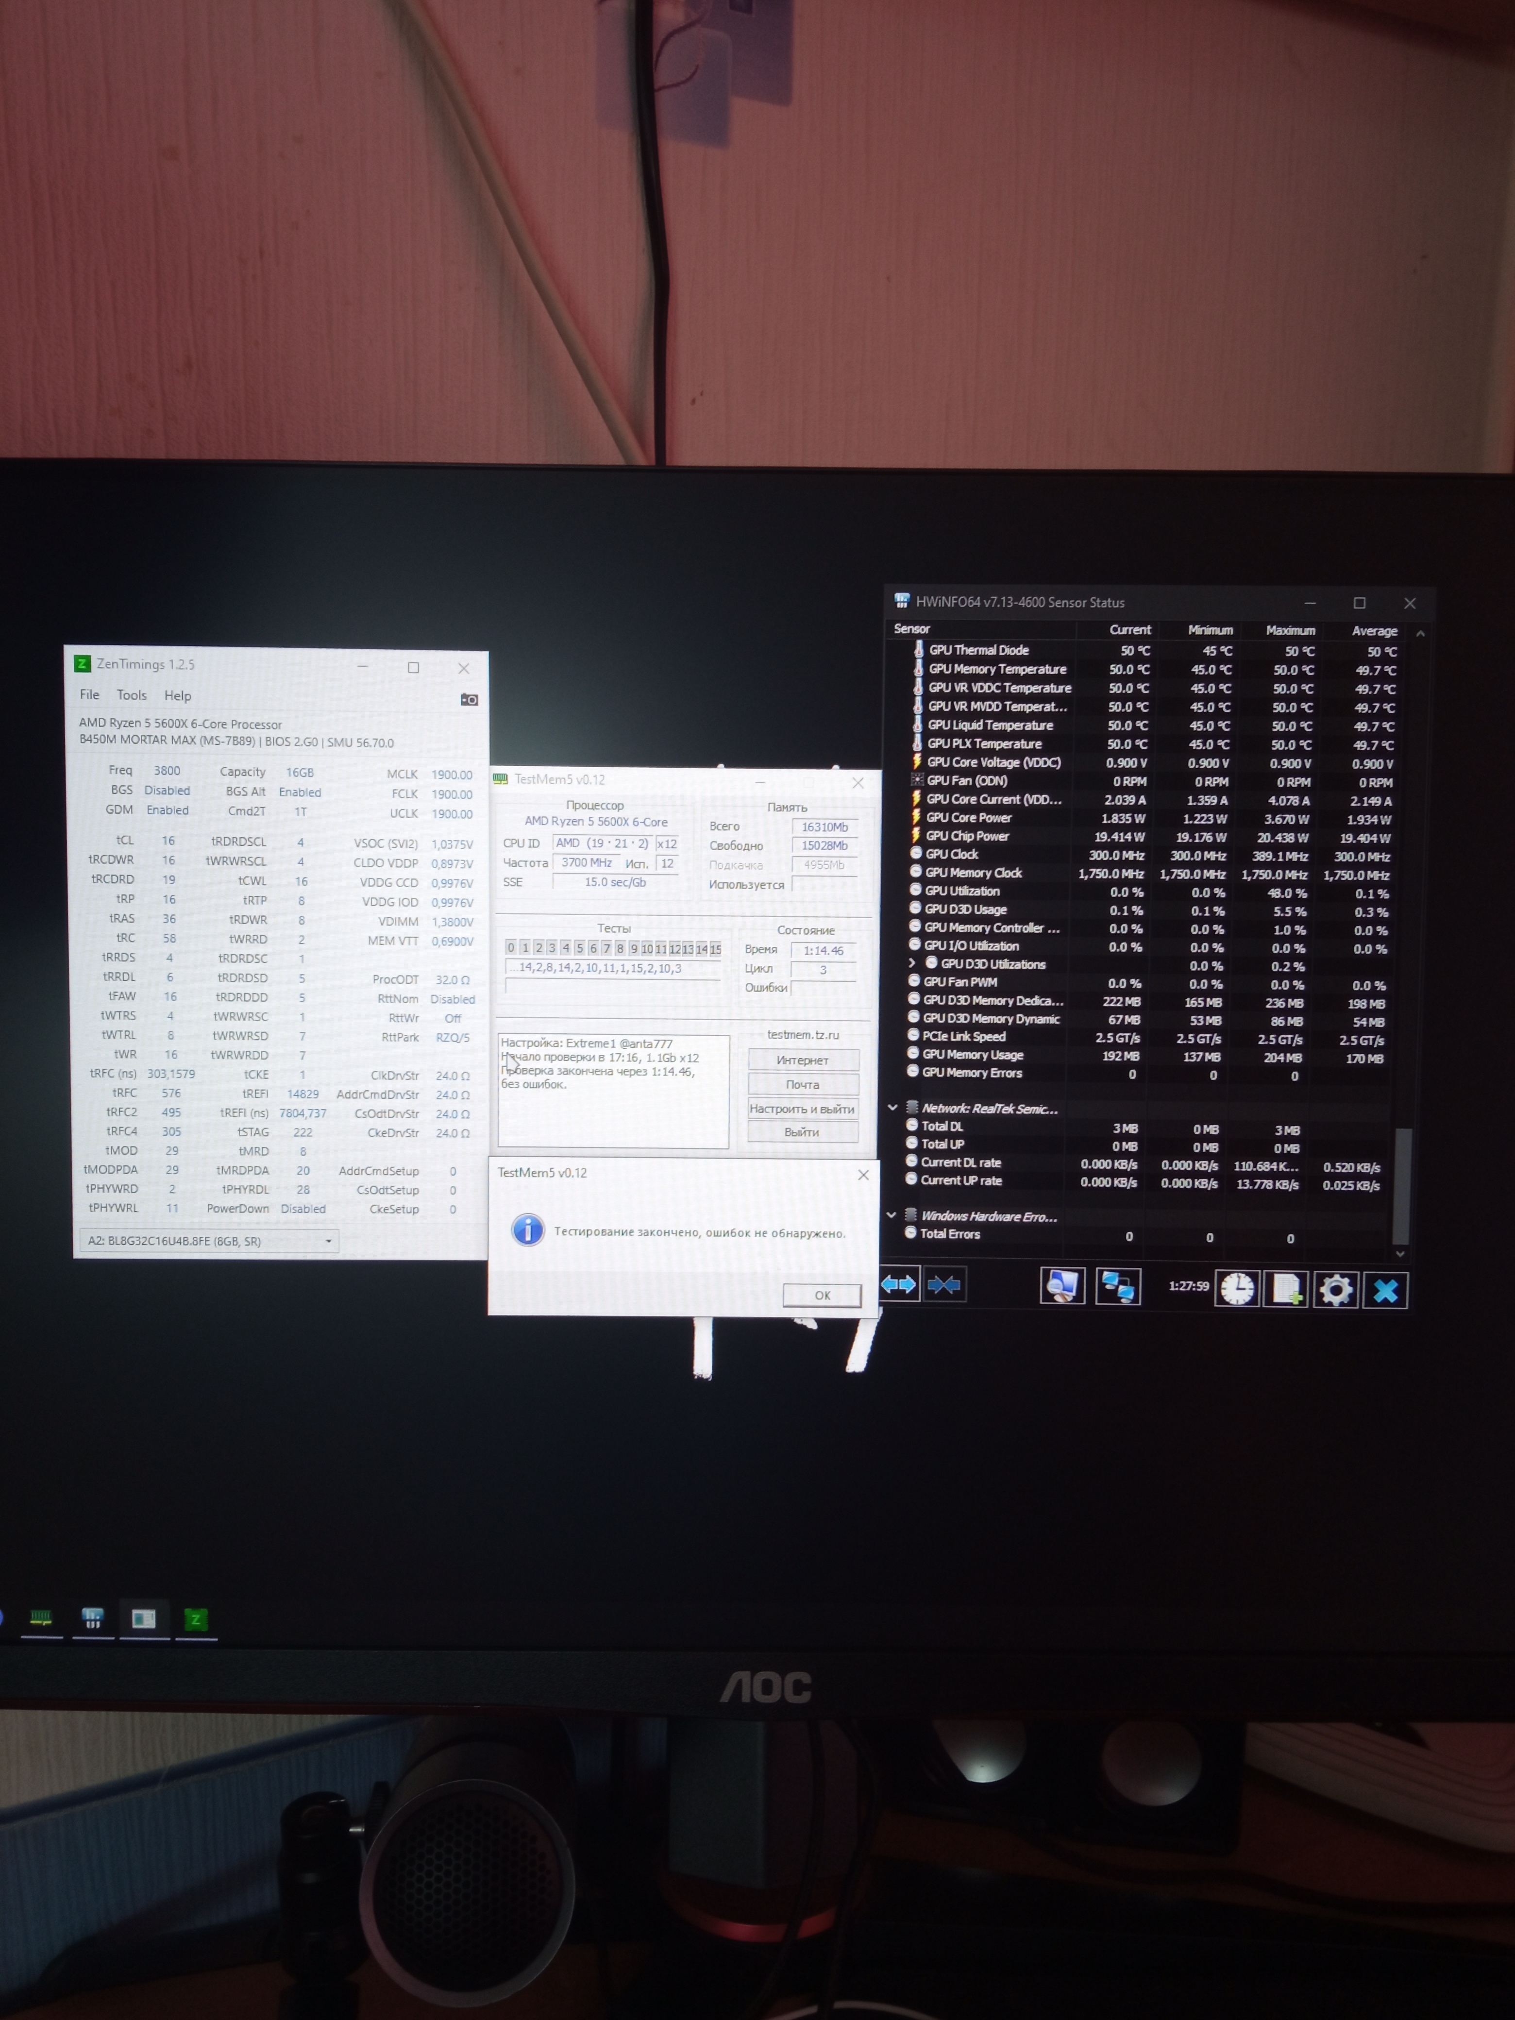Image resolution: width=1515 pixels, height=2020 pixels.
Task: Open HWiNFO sensor settings gear icon
Action: click(x=1335, y=1290)
